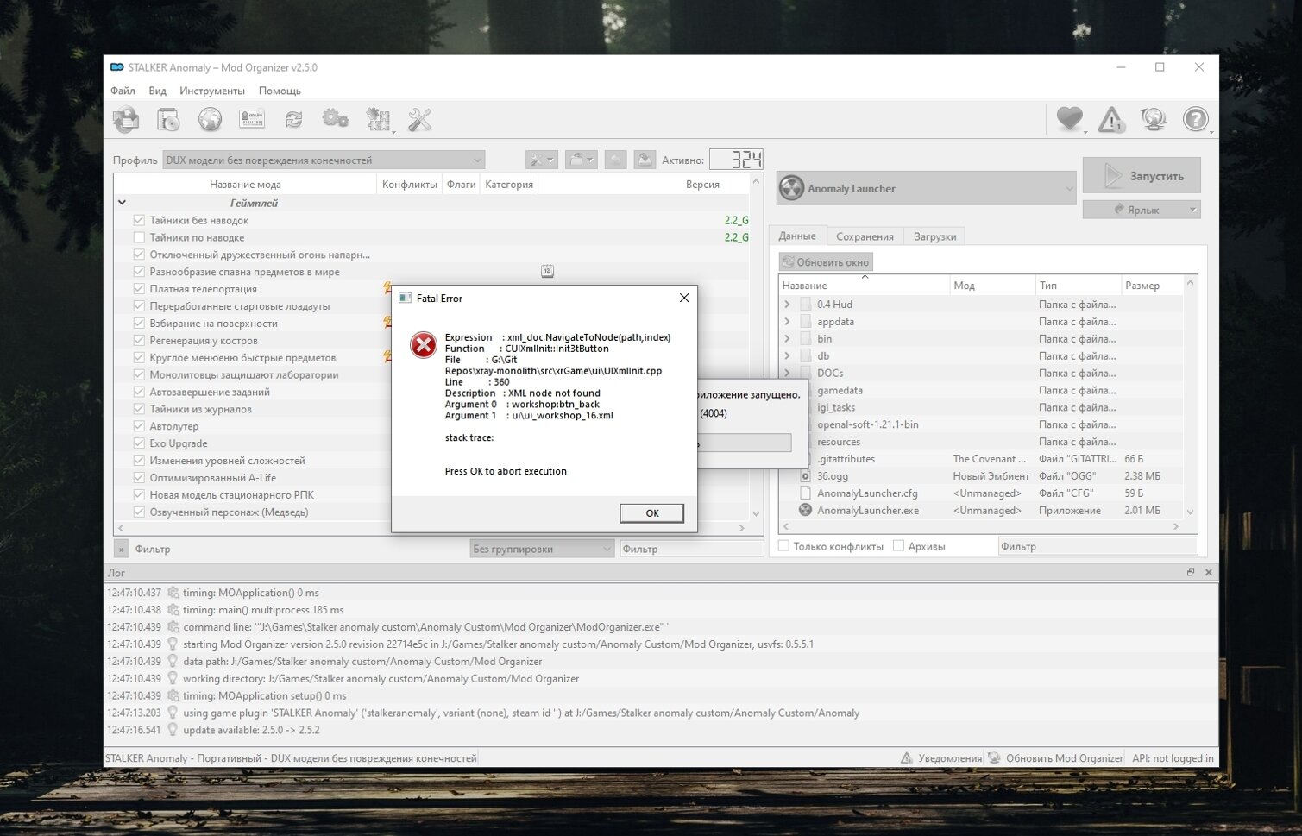This screenshot has width=1302, height=836.
Task: Click the heart endorse icon
Action: click(1070, 119)
